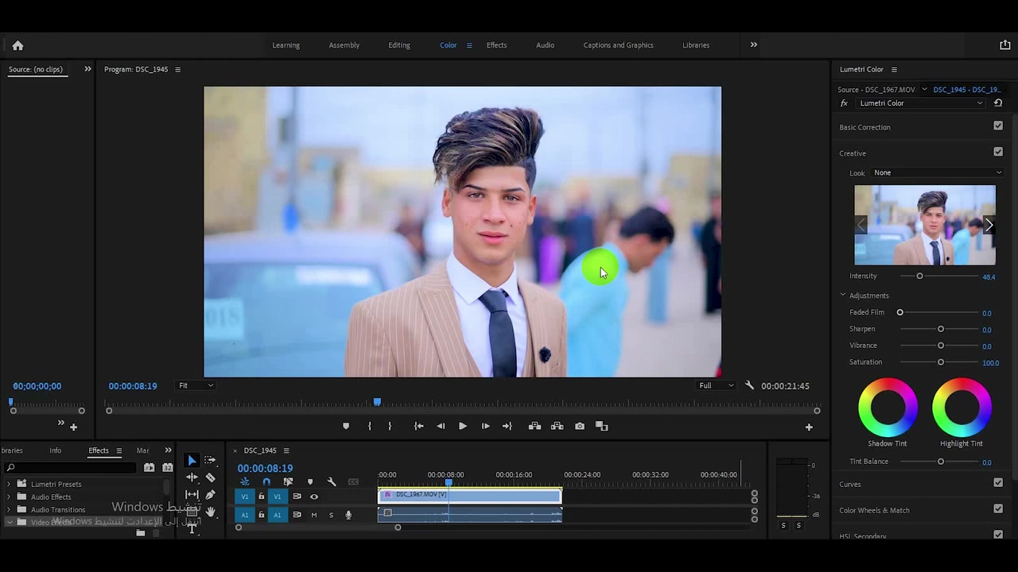Click the Add Marker icon in program monitor
1018x572 pixels.
(x=346, y=427)
